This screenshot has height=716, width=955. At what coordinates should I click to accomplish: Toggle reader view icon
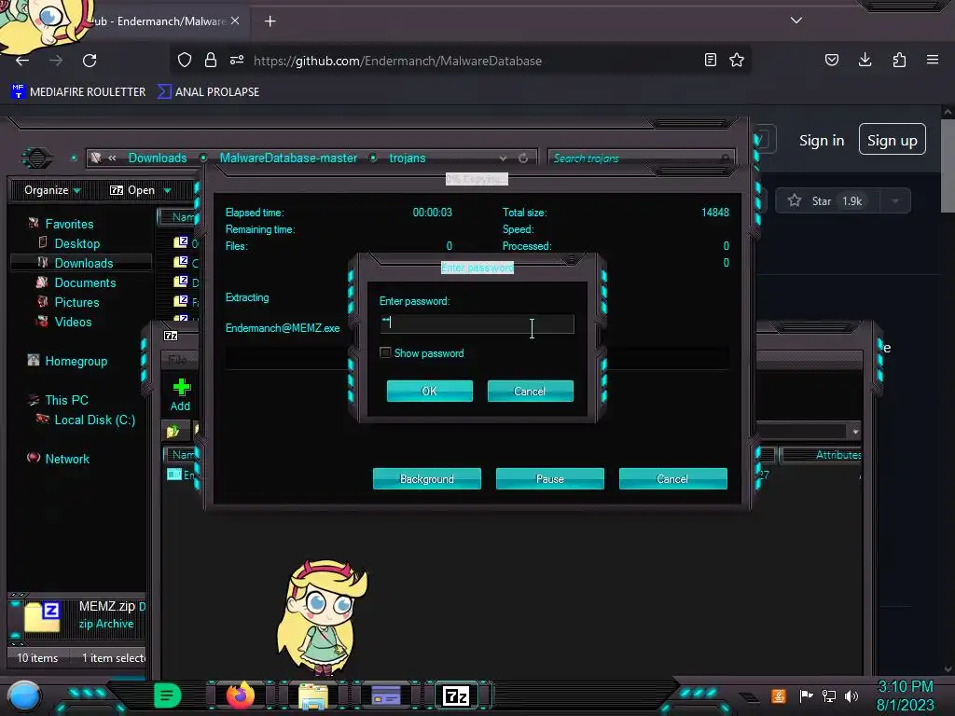pyautogui.click(x=710, y=60)
